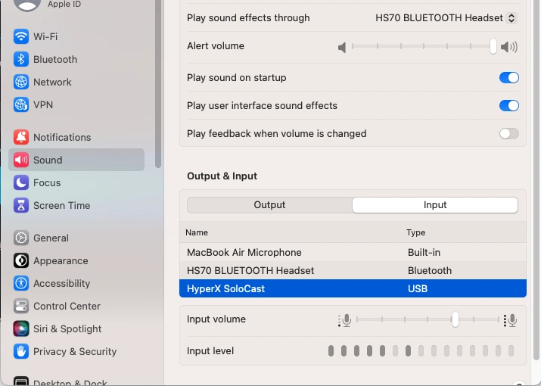Click the Bluetooth icon in sidebar
541x386 pixels.
point(21,59)
